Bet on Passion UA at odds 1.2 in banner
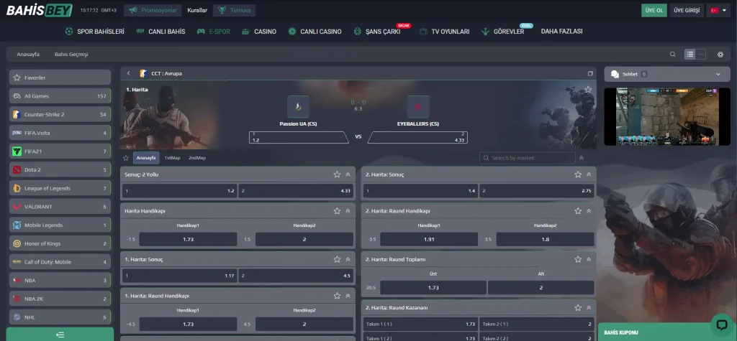The width and height of the screenshot is (737, 341). click(x=299, y=137)
